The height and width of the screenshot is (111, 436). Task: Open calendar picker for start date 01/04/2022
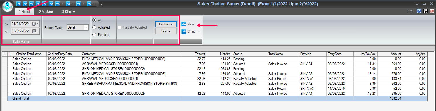tap(35, 24)
